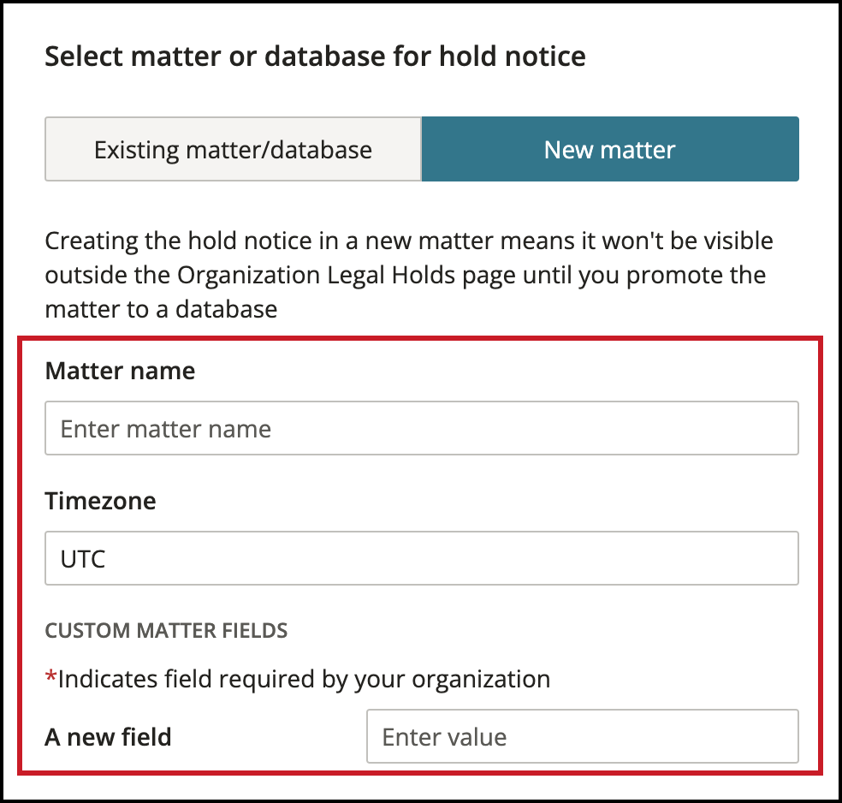Open the Timezone field showing UTC
The width and height of the screenshot is (842, 803).
(x=422, y=558)
